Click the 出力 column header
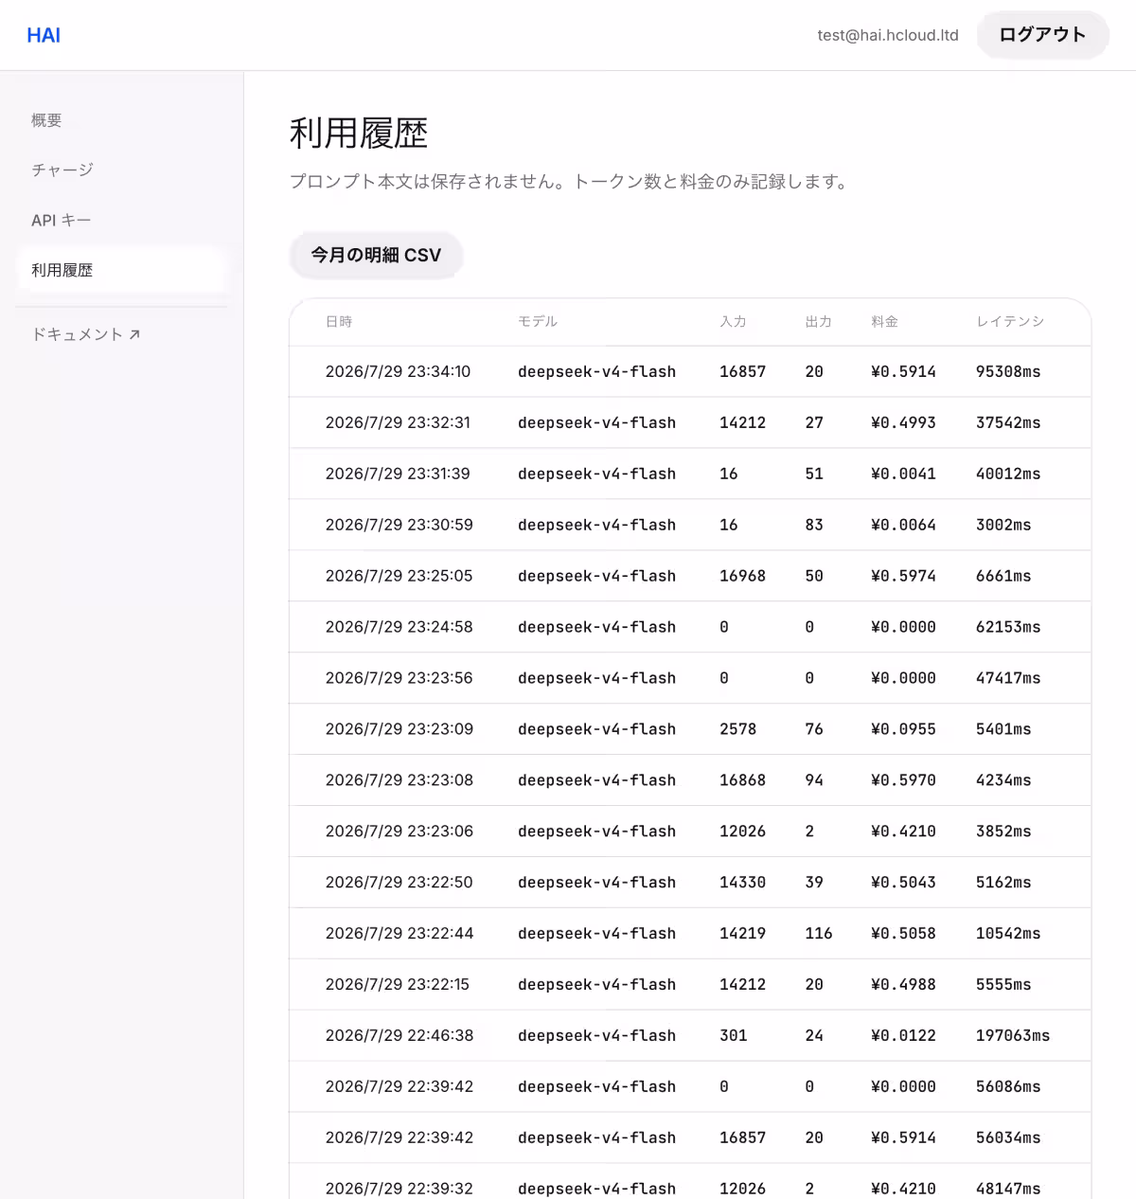 [x=818, y=322]
